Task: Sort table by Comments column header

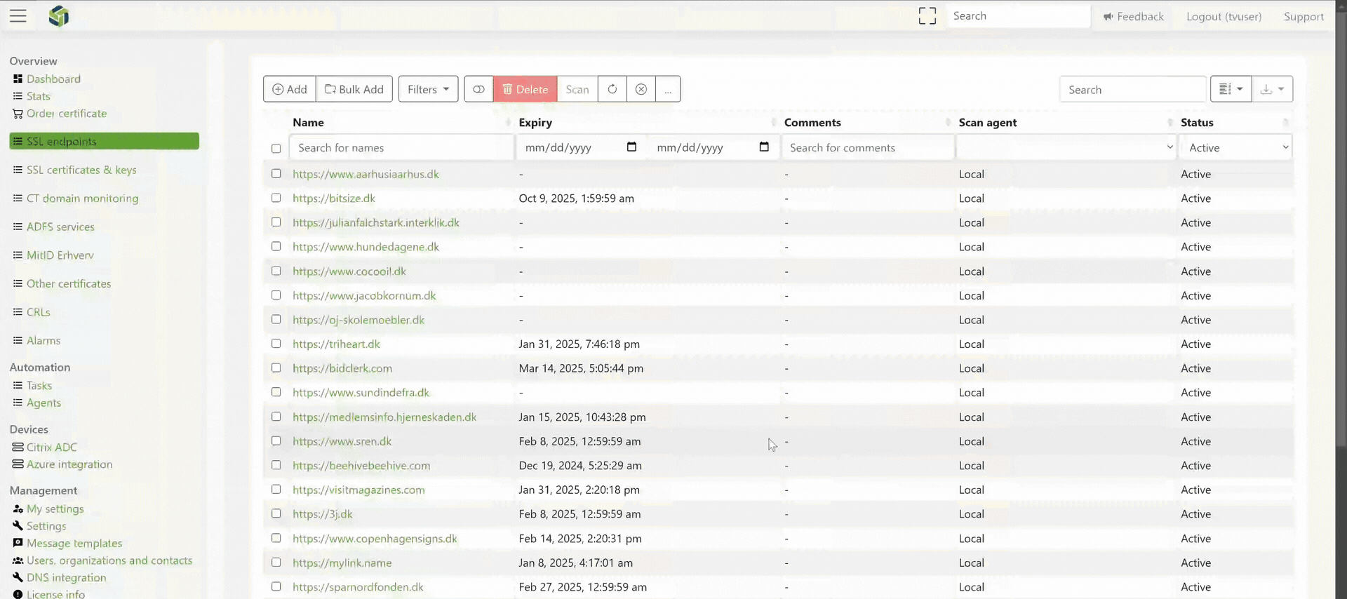Action: point(867,122)
